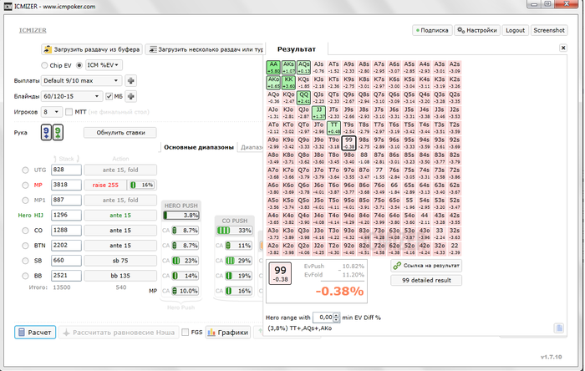Click the SB action field sb 75
This screenshot has height=371, width=585.
point(120,261)
